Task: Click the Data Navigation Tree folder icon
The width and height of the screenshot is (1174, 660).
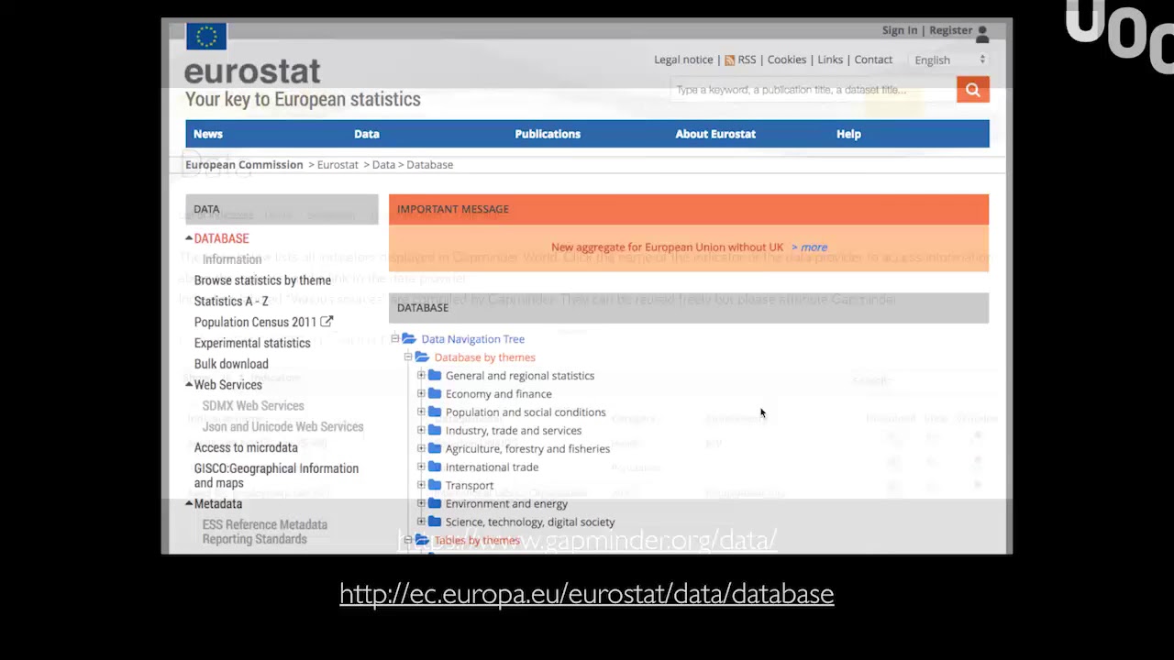Action: tap(409, 339)
